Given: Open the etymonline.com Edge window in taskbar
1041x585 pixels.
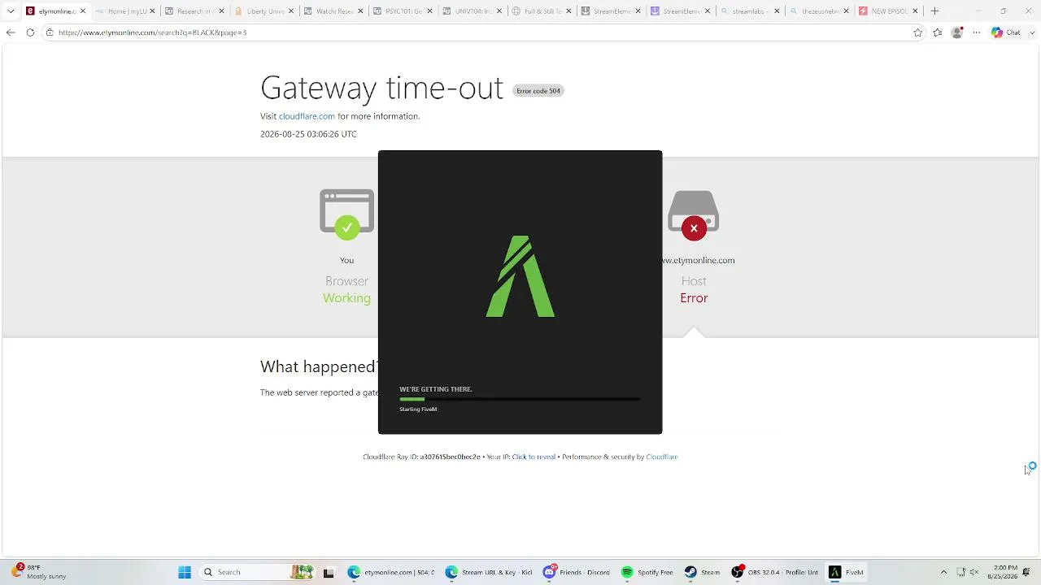Looking at the screenshot, I should coord(391,572).
